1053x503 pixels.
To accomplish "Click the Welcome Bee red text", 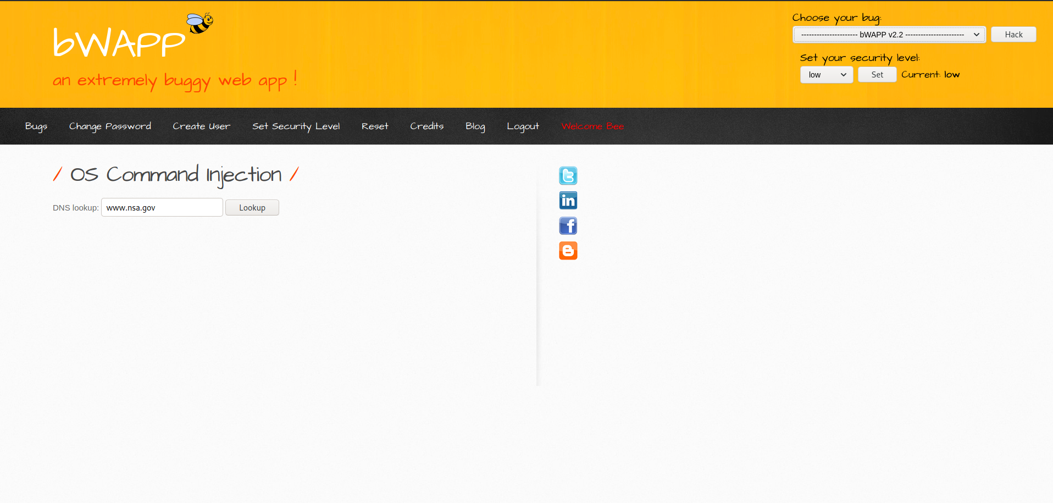I will 592,126.
